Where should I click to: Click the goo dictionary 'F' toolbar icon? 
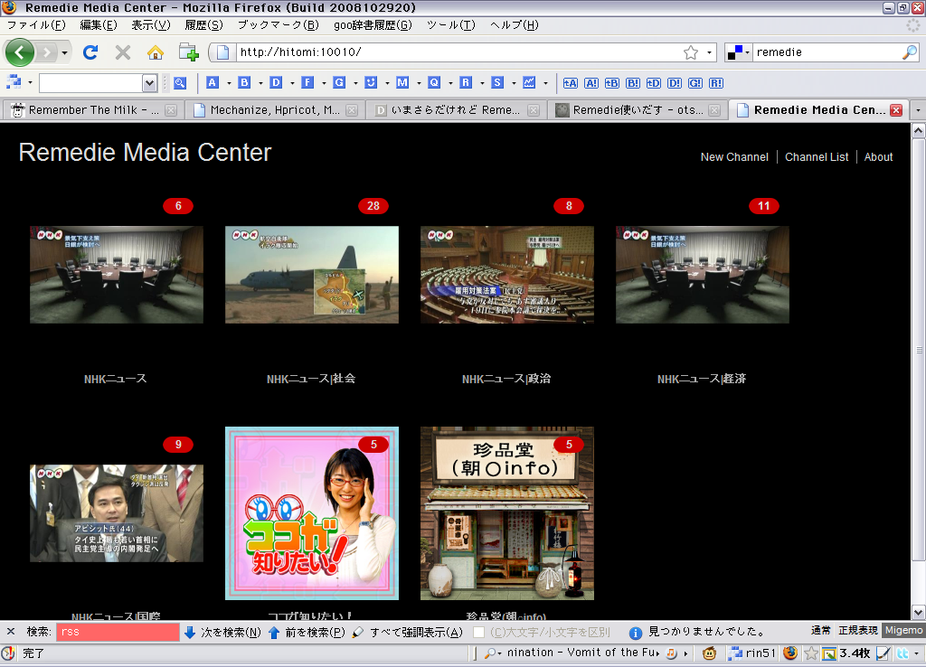pos(307,82)
